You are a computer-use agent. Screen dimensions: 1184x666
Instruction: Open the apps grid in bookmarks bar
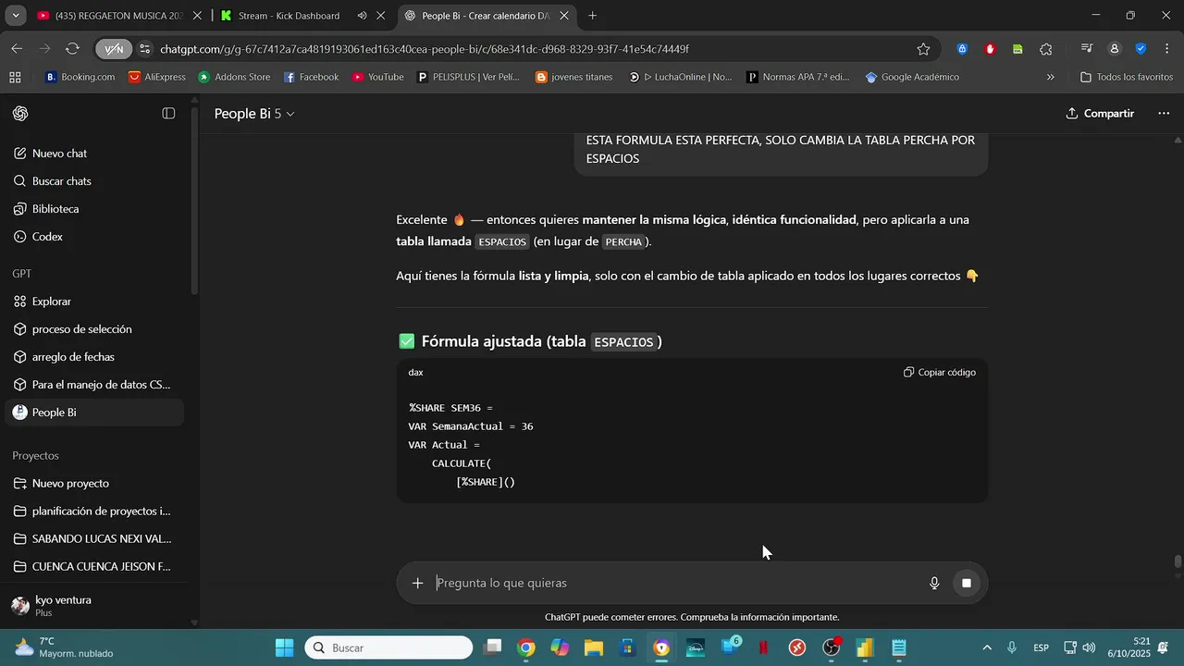[15, 77]
